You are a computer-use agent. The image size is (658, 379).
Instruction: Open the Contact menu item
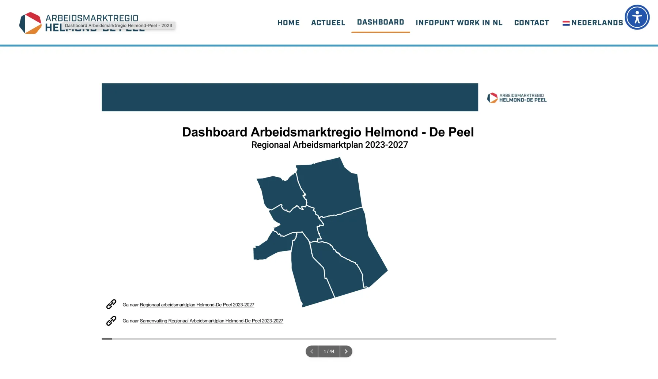point(532,23)
